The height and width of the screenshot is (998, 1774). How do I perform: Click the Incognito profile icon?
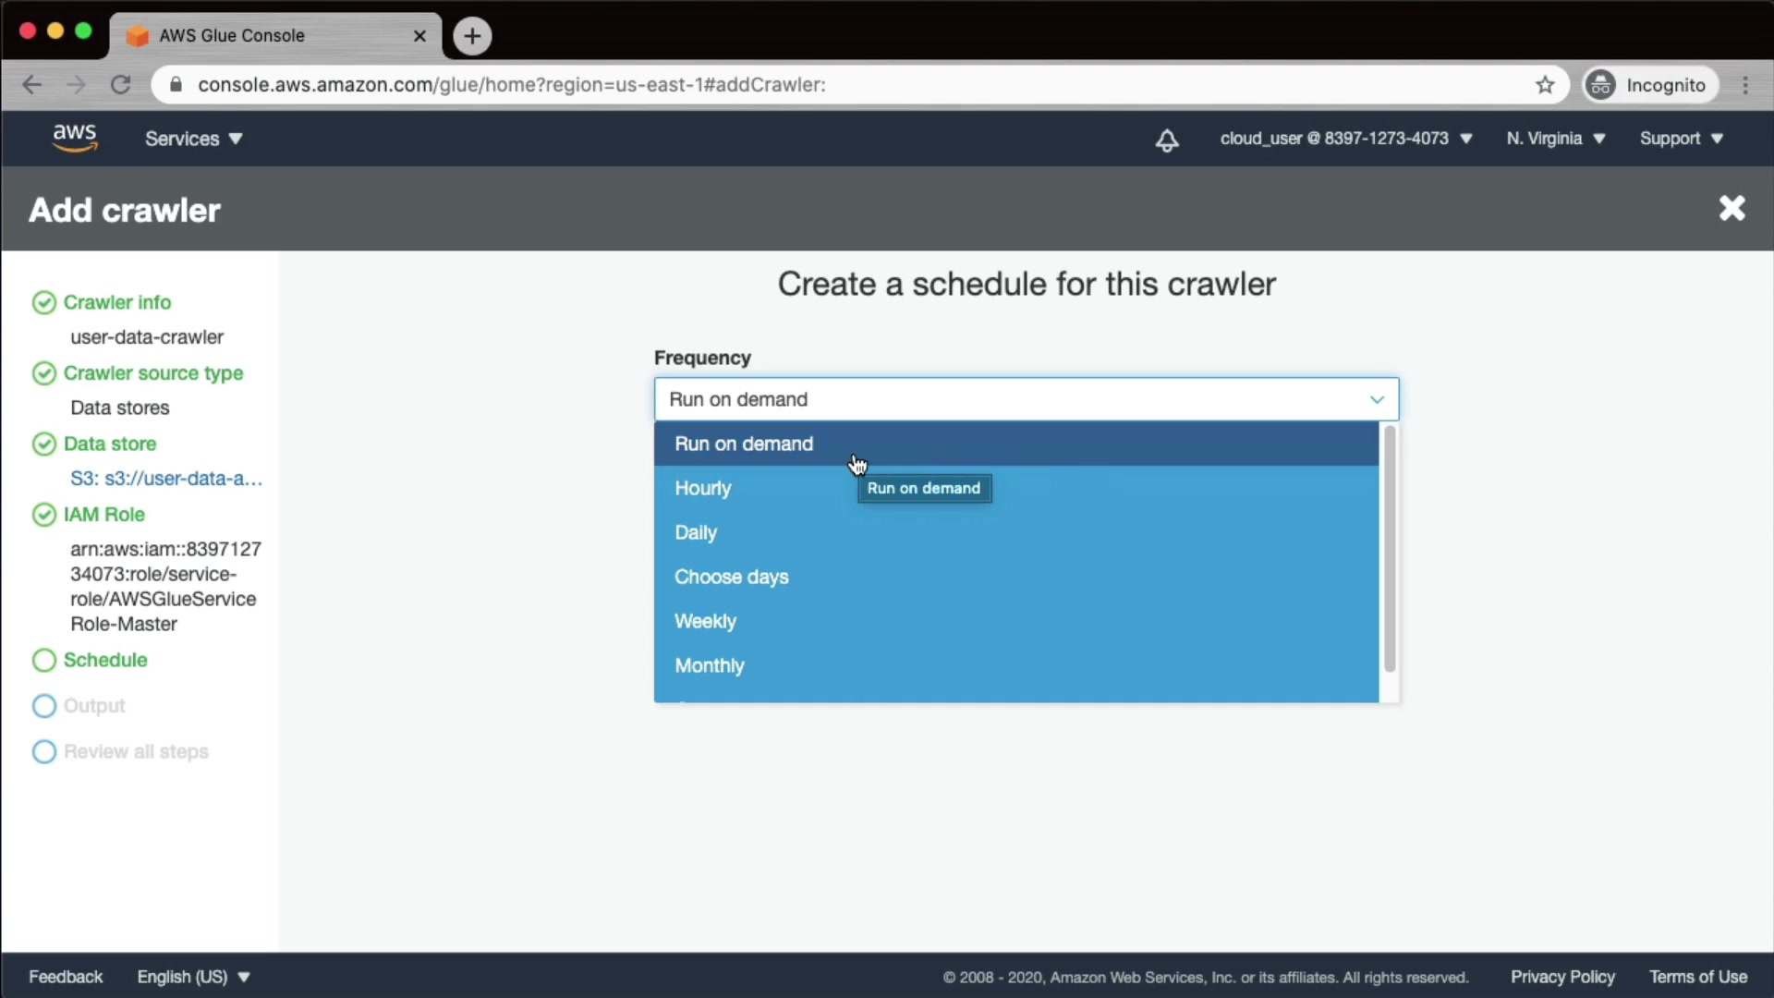[1600, 85]
